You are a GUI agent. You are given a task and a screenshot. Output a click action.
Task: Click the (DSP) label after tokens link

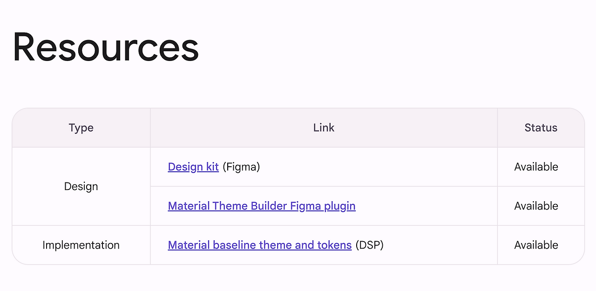[369, 245]
